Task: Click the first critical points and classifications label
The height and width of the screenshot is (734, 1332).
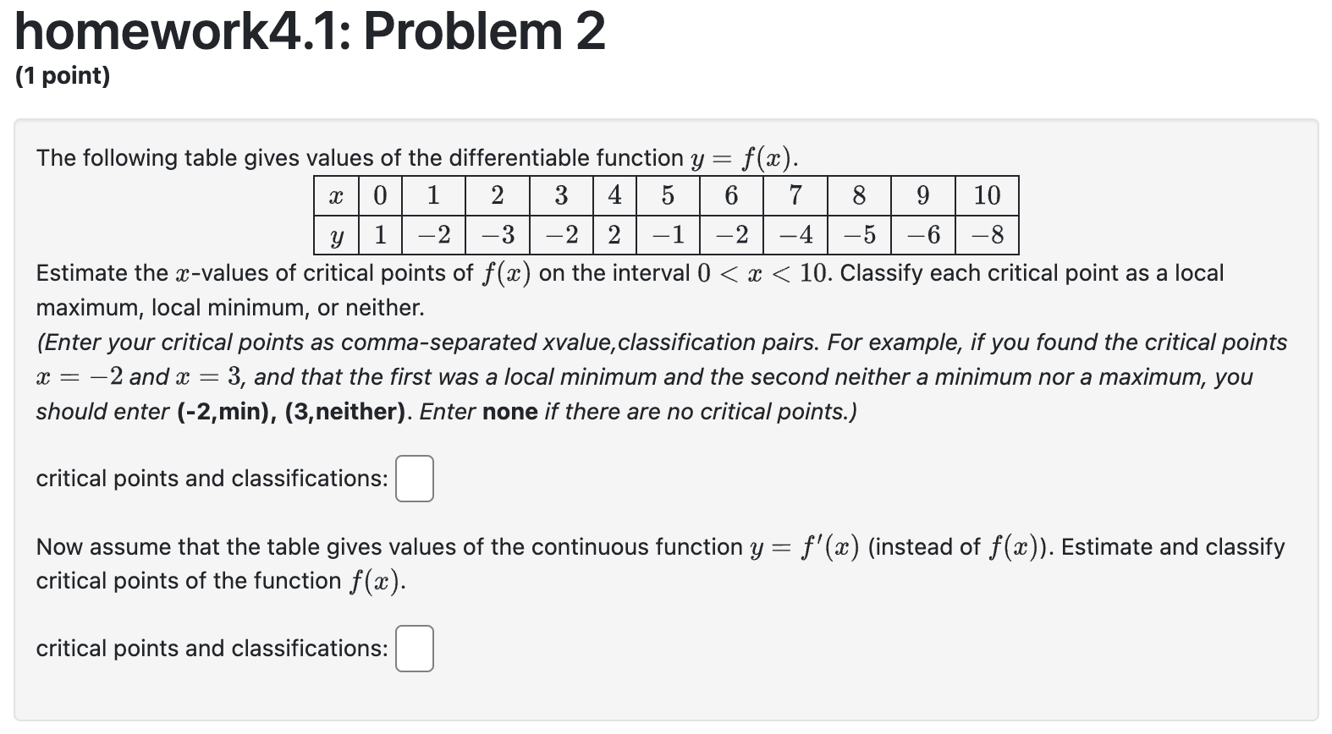Action: [212, 479]
